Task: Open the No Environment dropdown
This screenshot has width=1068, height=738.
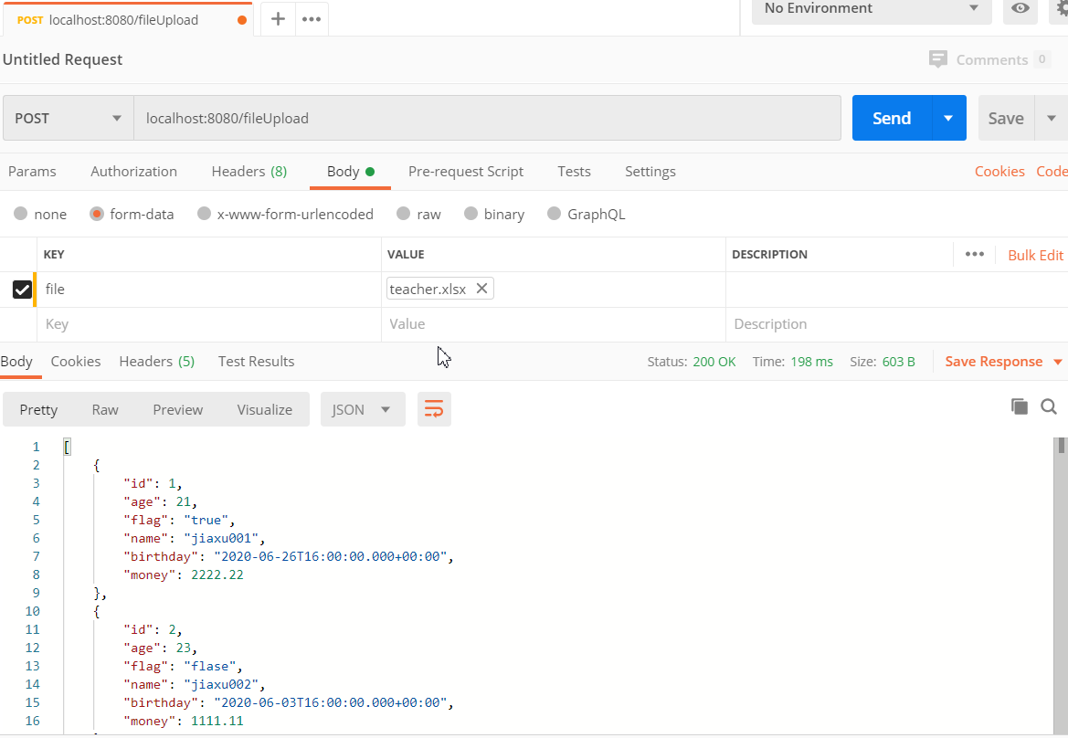Action: (872, 8)
